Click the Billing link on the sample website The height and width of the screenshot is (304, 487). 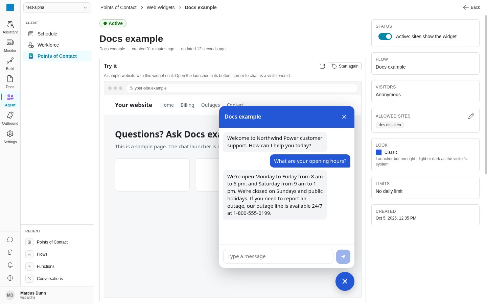click(x=187, y=105)
